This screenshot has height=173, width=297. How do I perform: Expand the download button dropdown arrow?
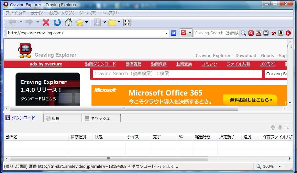coord(104,22)
